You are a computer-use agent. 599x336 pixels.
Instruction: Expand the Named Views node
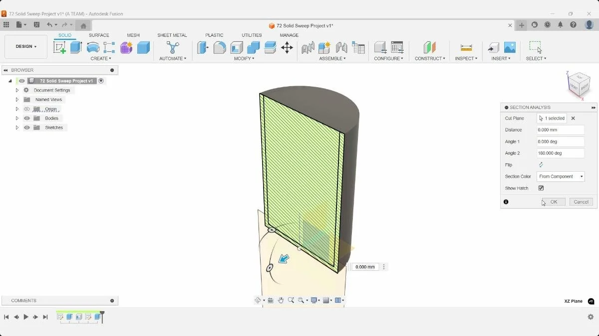coord(17,100)
